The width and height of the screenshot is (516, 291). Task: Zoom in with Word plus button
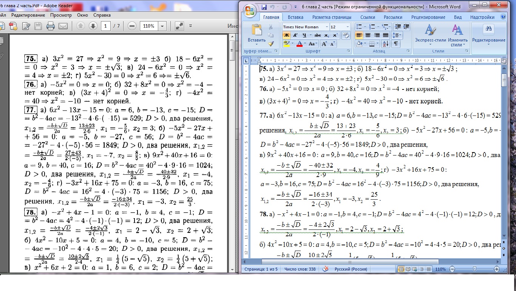pos(497,269)
